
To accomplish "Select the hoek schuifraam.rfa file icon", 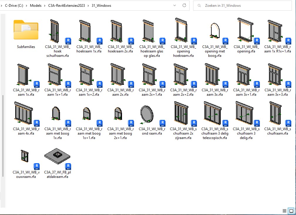I will click(x=57, y=32).
